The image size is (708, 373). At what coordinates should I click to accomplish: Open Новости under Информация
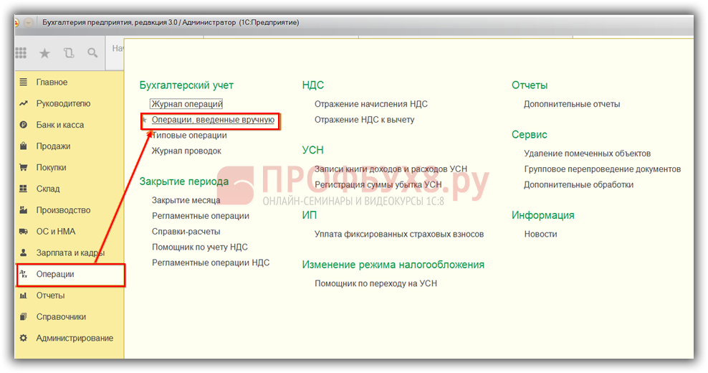point(540,234)
